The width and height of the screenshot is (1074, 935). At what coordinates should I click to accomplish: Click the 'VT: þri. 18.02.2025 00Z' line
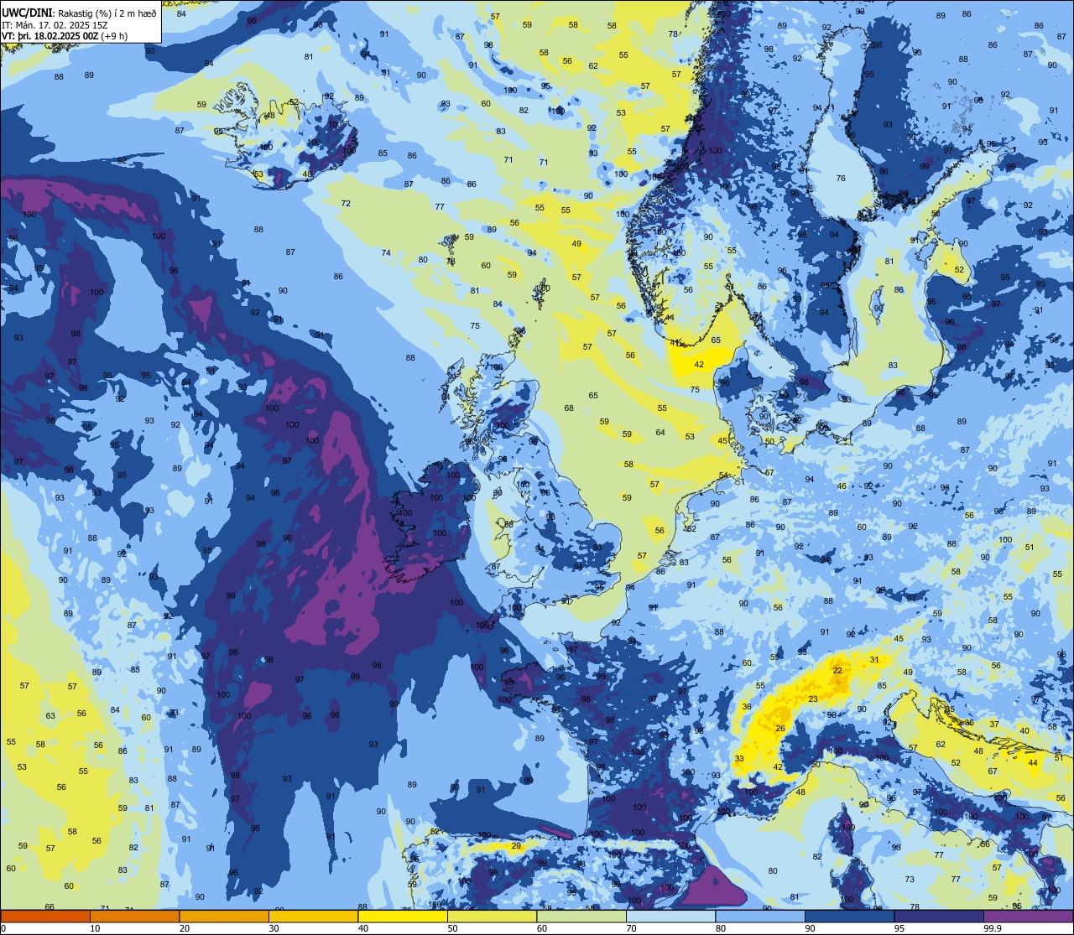[x=51, y=35]
